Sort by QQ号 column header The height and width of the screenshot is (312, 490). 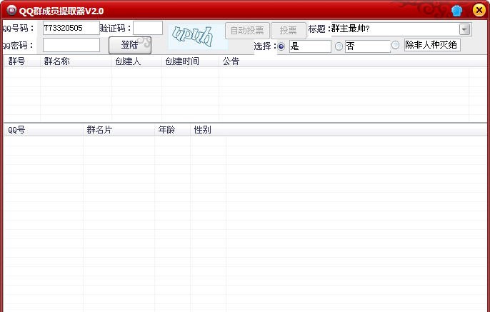click(x=44, y=130)
